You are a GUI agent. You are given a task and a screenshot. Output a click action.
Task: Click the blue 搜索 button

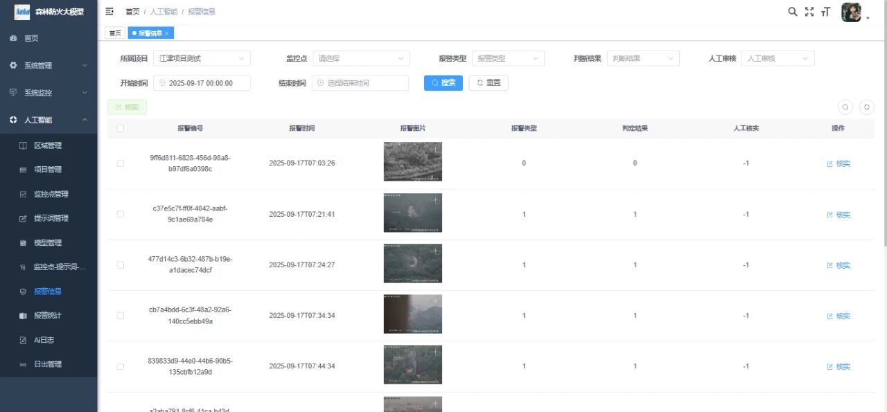pyautogui.click(x=443, y=83)
